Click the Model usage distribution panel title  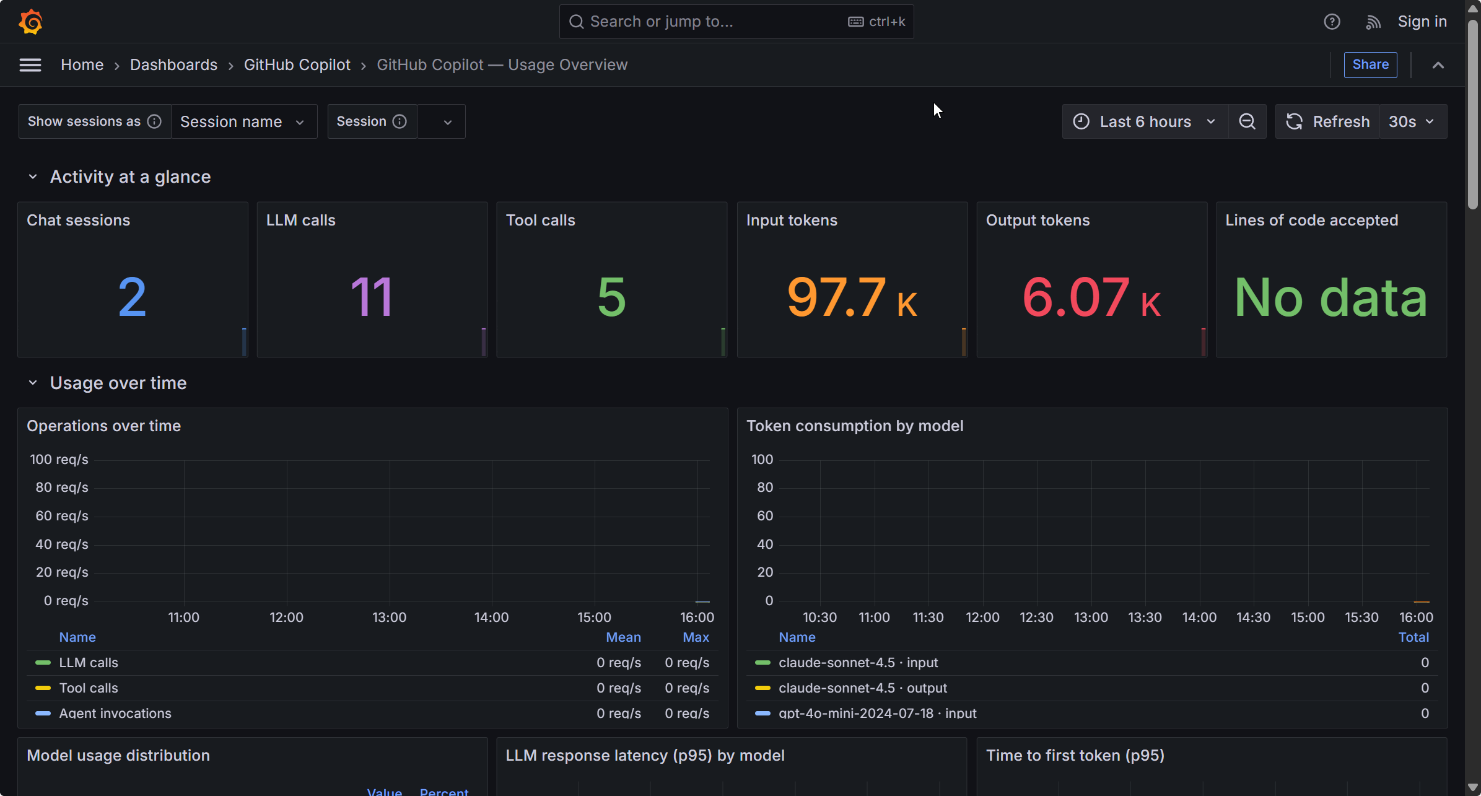118,756
